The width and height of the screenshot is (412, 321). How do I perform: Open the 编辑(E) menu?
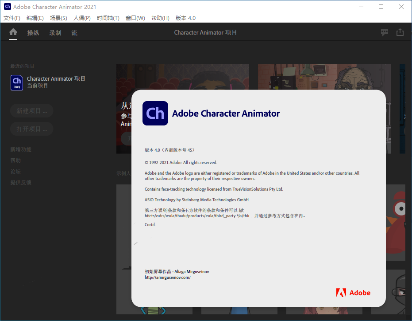[x=35, y=18]
